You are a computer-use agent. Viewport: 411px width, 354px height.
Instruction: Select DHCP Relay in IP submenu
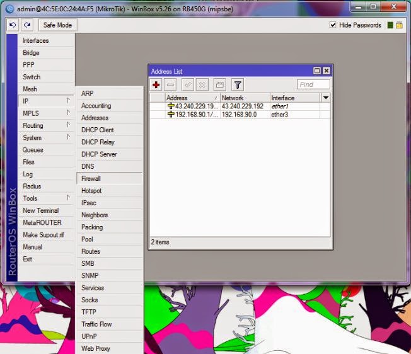110,142
